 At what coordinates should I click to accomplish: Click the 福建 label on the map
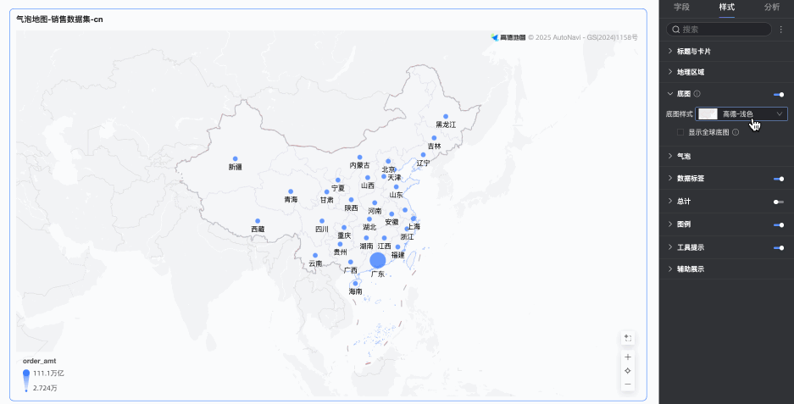tap(398, 255)
